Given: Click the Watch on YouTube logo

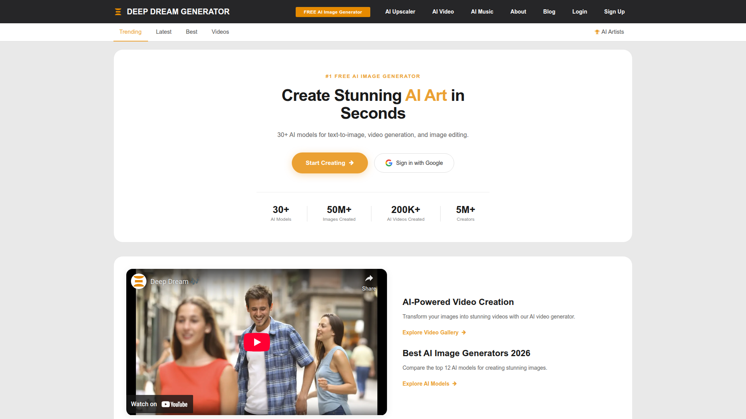Looking at the screenshot, I should (x=174, y=404).
